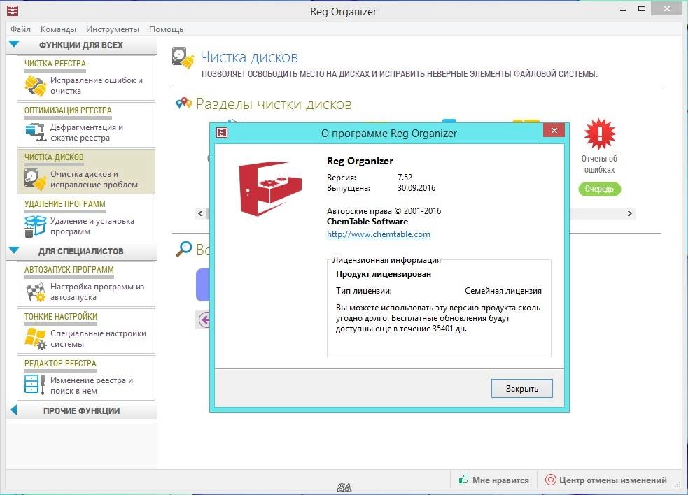688x495 pixels.
Task: Click the Продукт лицензирован text
Action: click(383, 274)
